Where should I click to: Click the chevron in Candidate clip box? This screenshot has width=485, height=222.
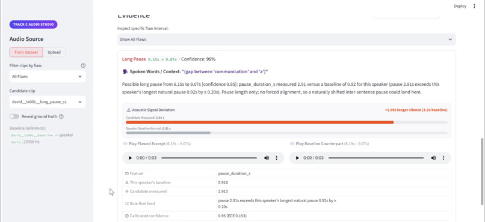pos(80,102)
